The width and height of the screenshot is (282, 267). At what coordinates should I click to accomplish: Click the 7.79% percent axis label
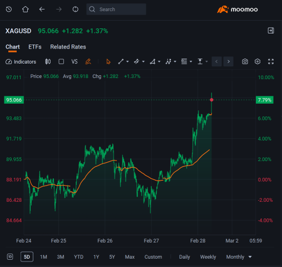click(x=265, y=100)
